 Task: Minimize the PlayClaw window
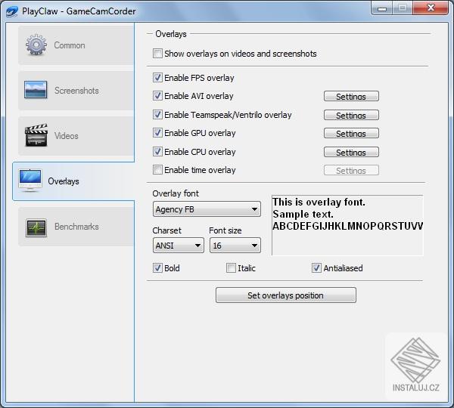382,8
